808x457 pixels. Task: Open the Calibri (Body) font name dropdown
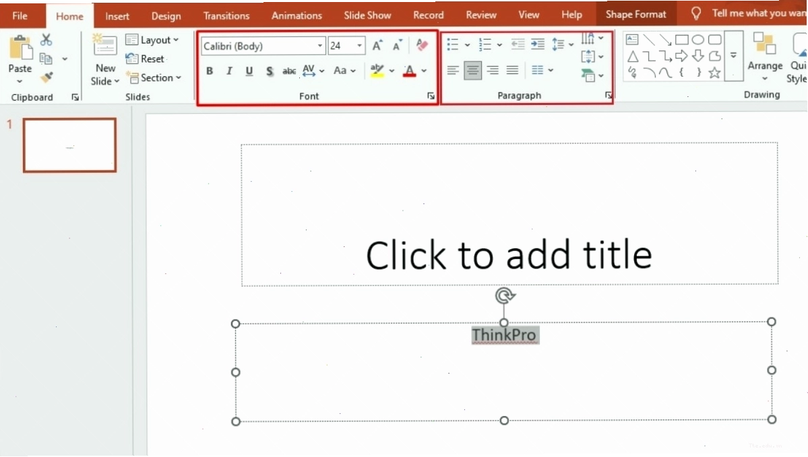click(319, 46)
